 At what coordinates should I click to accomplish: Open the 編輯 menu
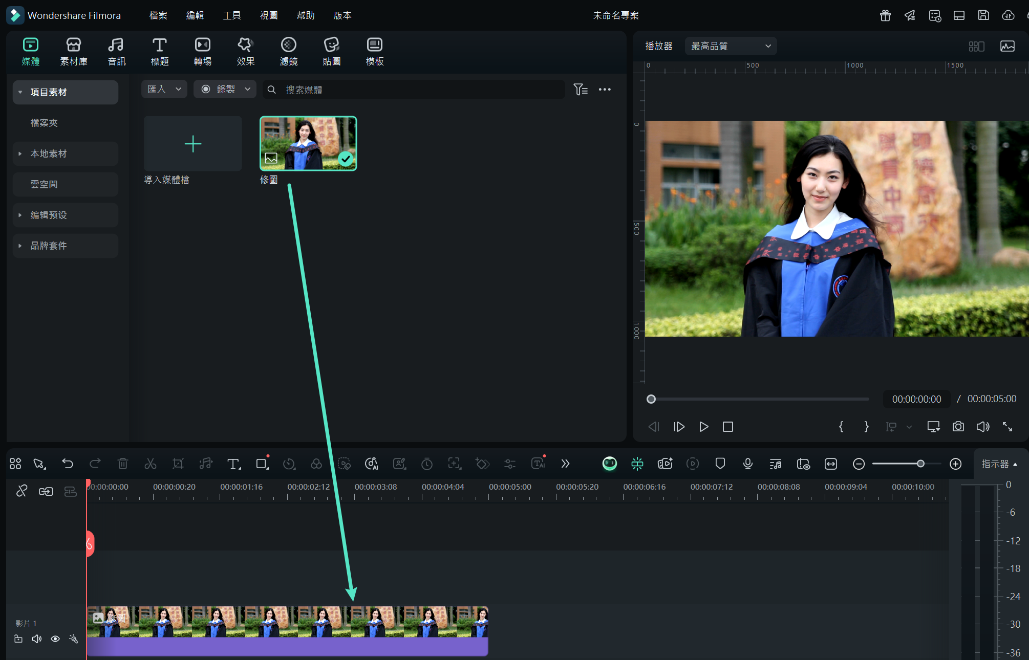pyautogui.click(x=195, y=15)
